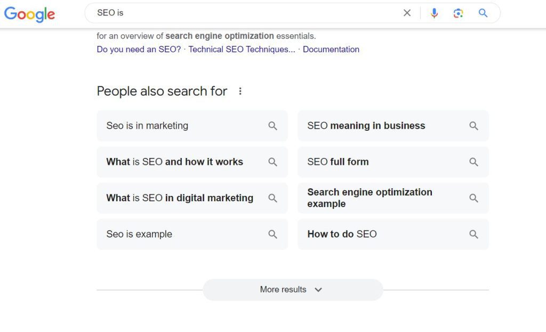546x332 pixels.
Task: Click the down arrow on 'More results'
Action: pos(318,289)
